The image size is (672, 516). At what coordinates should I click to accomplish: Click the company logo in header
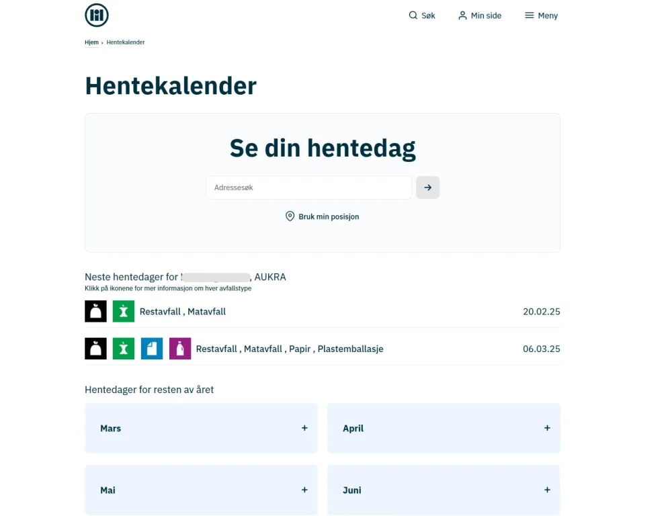point(97,15)
